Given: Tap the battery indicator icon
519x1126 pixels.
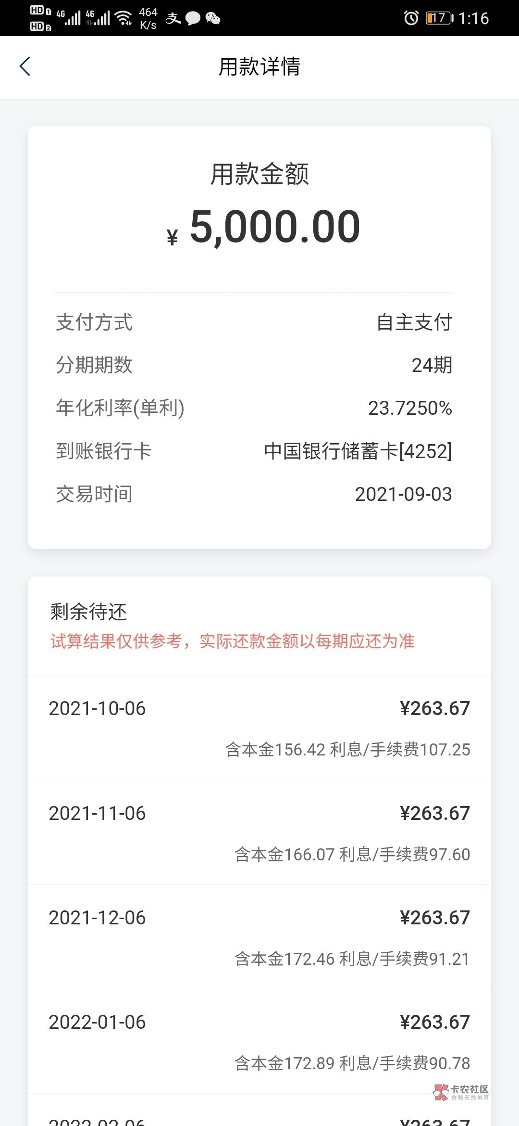Looking at the screenshot, I should point(439,18).
